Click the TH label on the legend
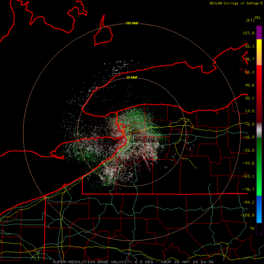This screenshot has width=264, height=264. 252,229
